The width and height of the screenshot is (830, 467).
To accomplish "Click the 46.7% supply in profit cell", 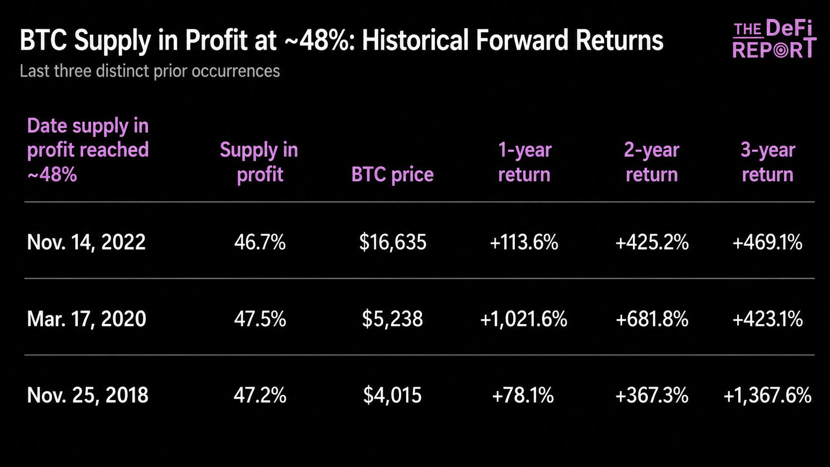I will click(x=260, y=242).
